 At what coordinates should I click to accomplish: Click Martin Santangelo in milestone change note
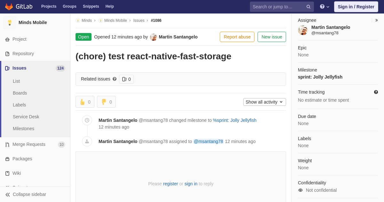click(118, 120)
